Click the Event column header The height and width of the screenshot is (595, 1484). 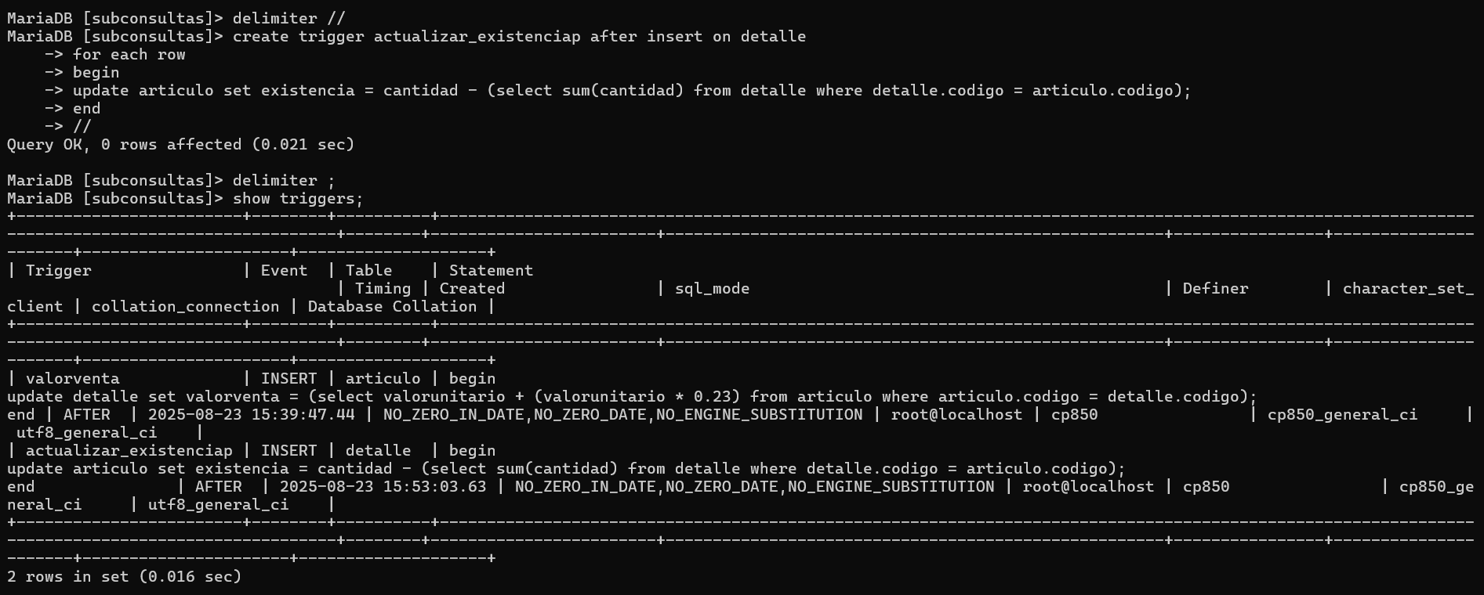[x=284, y=270]
